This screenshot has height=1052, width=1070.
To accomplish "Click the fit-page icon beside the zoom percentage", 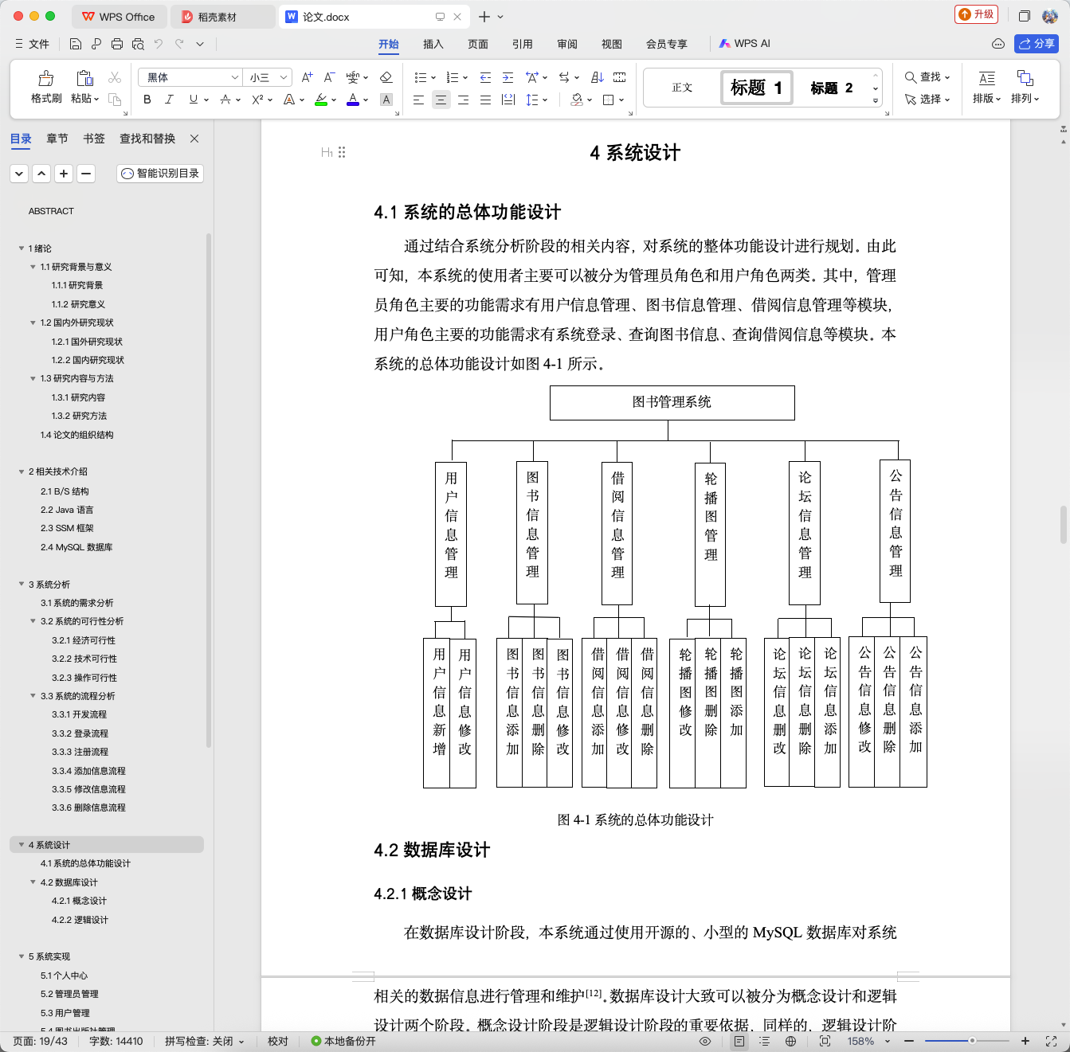I will (x=825, y=1041).
